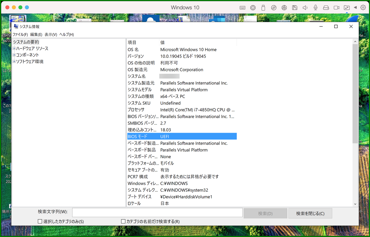The height and width of the screenshot is (237, 370).
Task: Open the 編集(E) menu
Action: tap(36, 35)
